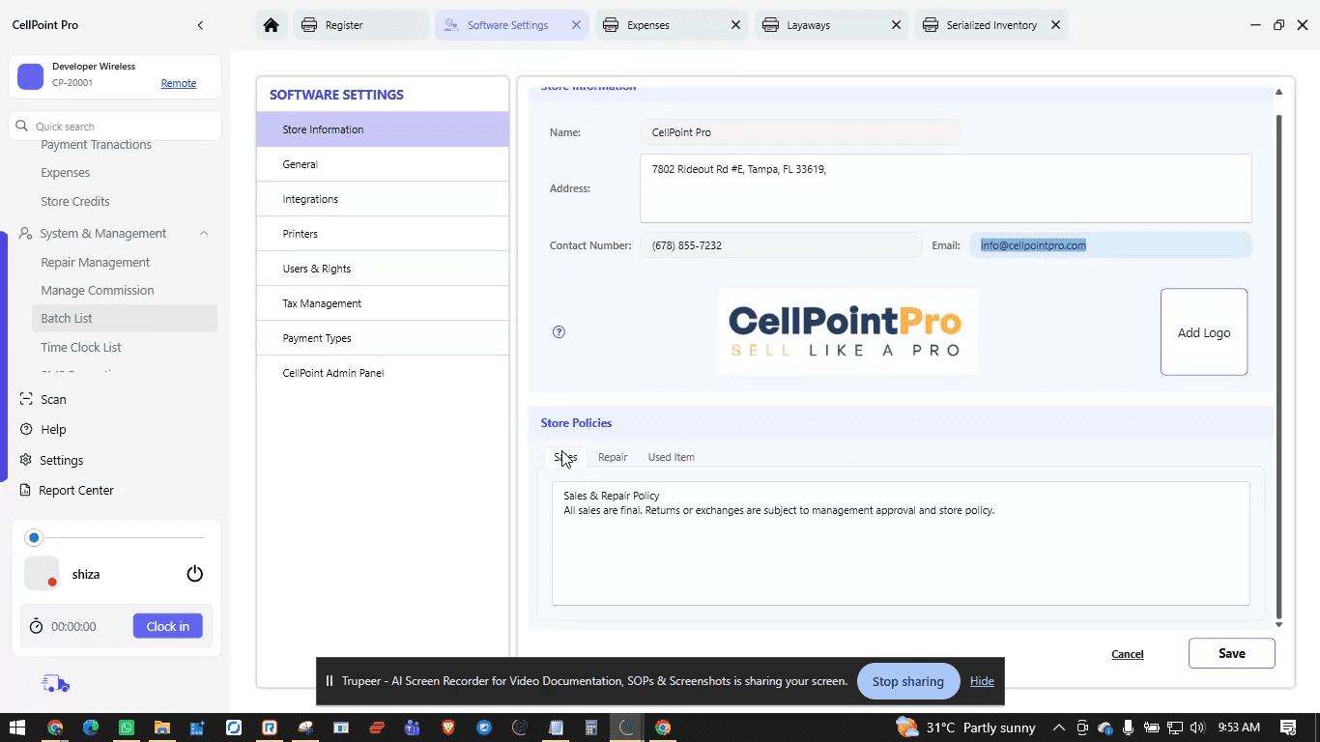Viewport: 1320px width, 742px height.
Task: Close the Expenses tab
Action: tap(736, 25)
